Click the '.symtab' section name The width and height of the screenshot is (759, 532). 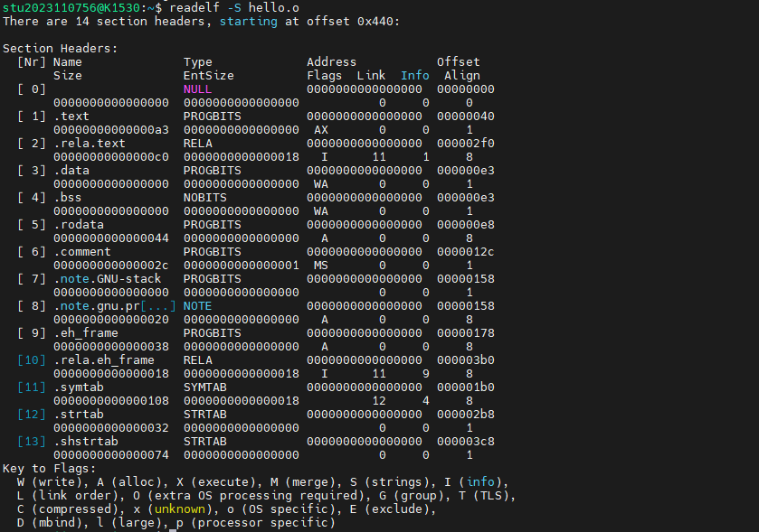[79, 387]
